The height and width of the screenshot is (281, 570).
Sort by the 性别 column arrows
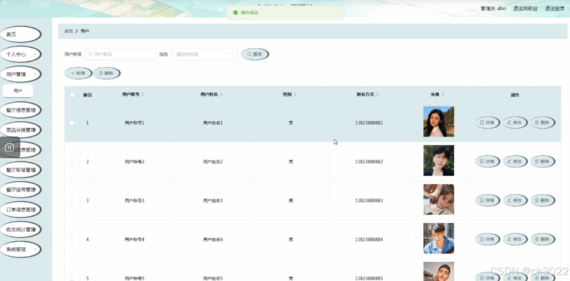tap(295, 94)
